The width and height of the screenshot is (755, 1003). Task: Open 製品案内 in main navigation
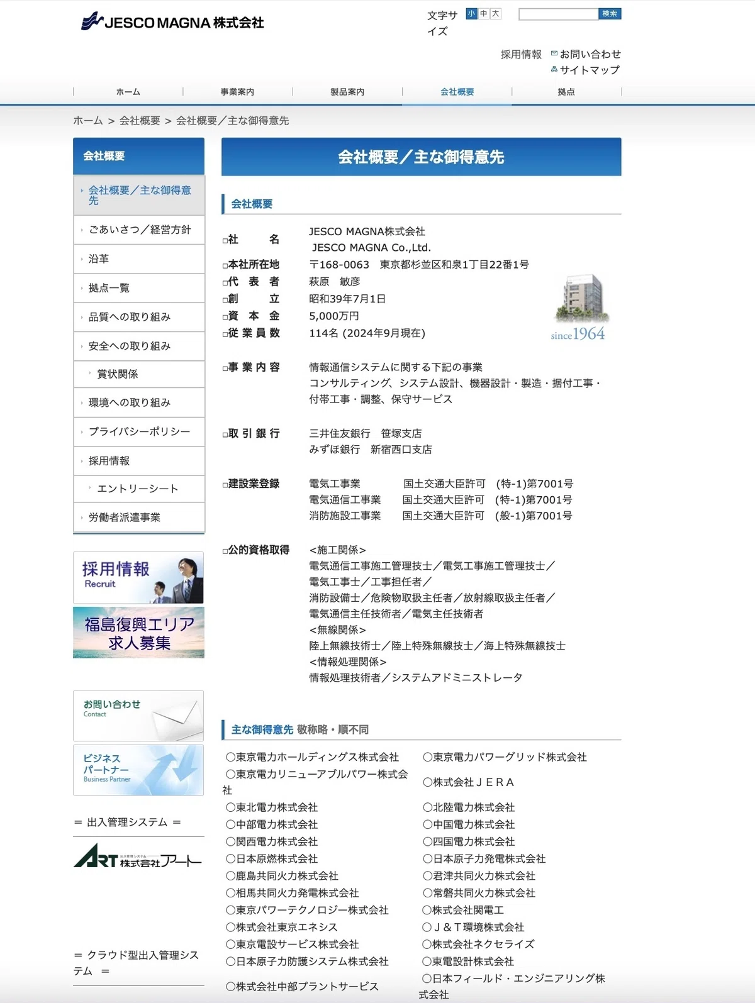pos(347,92)
